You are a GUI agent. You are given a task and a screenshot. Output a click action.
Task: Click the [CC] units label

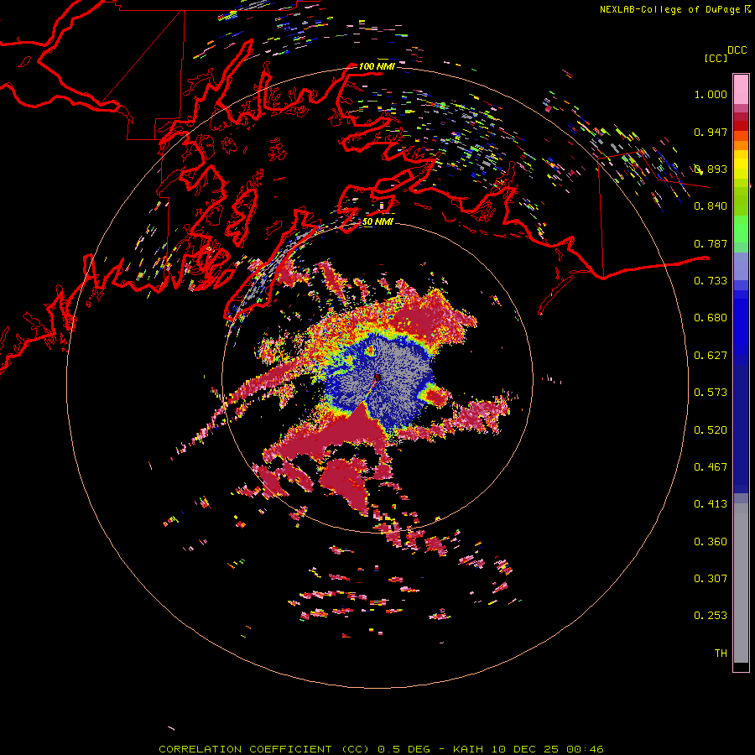click(716, 58)
